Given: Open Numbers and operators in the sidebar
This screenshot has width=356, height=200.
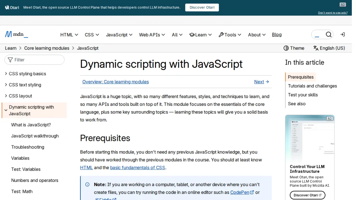Looking at the screenshot, I should tap(35, 180).
